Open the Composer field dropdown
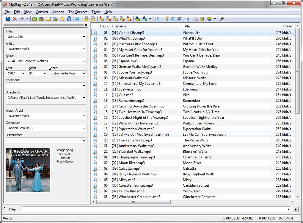Viewport: 303px width, 223px height. [x=84, y=128]
